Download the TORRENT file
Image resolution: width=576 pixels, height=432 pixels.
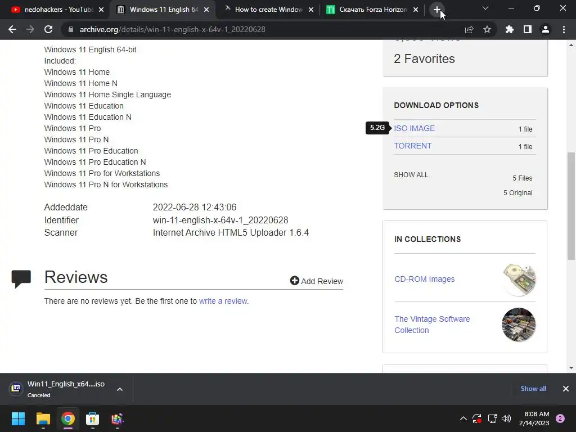click(412, 146)
